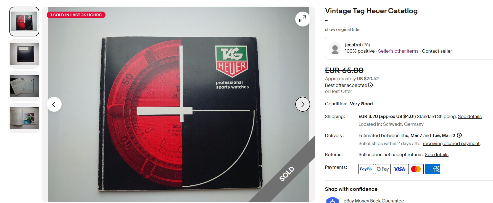
Task: Go to the previous product image
Action: pyautogui.click(x=54, y=104)
